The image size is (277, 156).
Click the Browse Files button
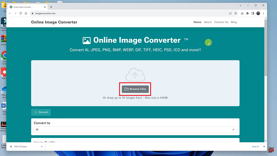pos(135,89)
